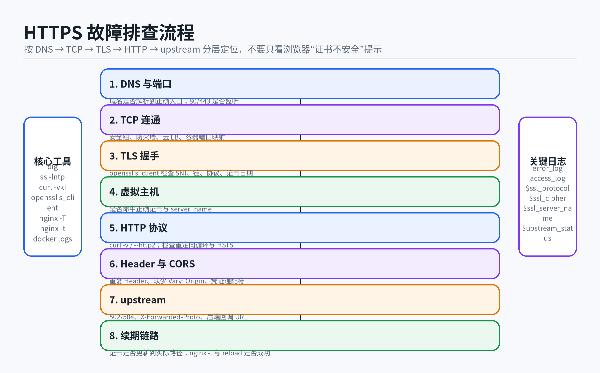600x373 pixels.
Task: Select the '5. HTTP 协议' step box
Action: 300,228
